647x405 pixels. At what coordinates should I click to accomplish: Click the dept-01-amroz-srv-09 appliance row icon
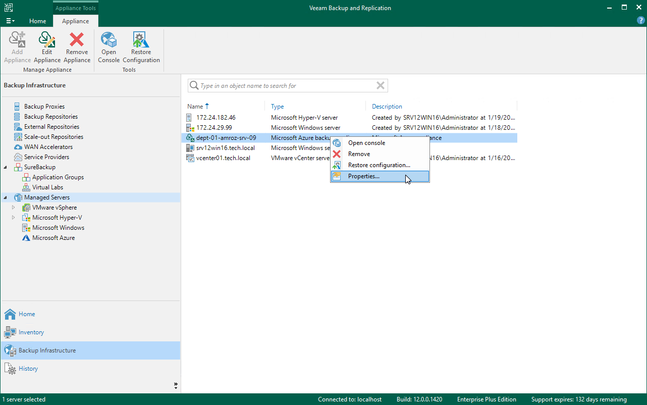pyautogui.click(x=190, y=138)
